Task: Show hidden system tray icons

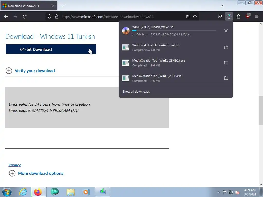Action: click(x=218, y=192)
